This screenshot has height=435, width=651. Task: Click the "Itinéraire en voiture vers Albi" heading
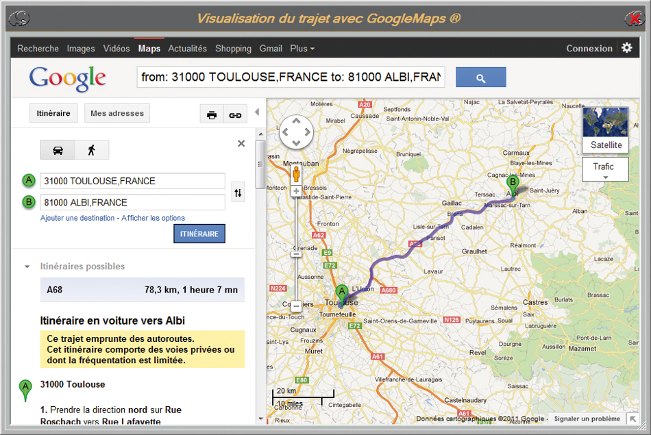(112, 321)
